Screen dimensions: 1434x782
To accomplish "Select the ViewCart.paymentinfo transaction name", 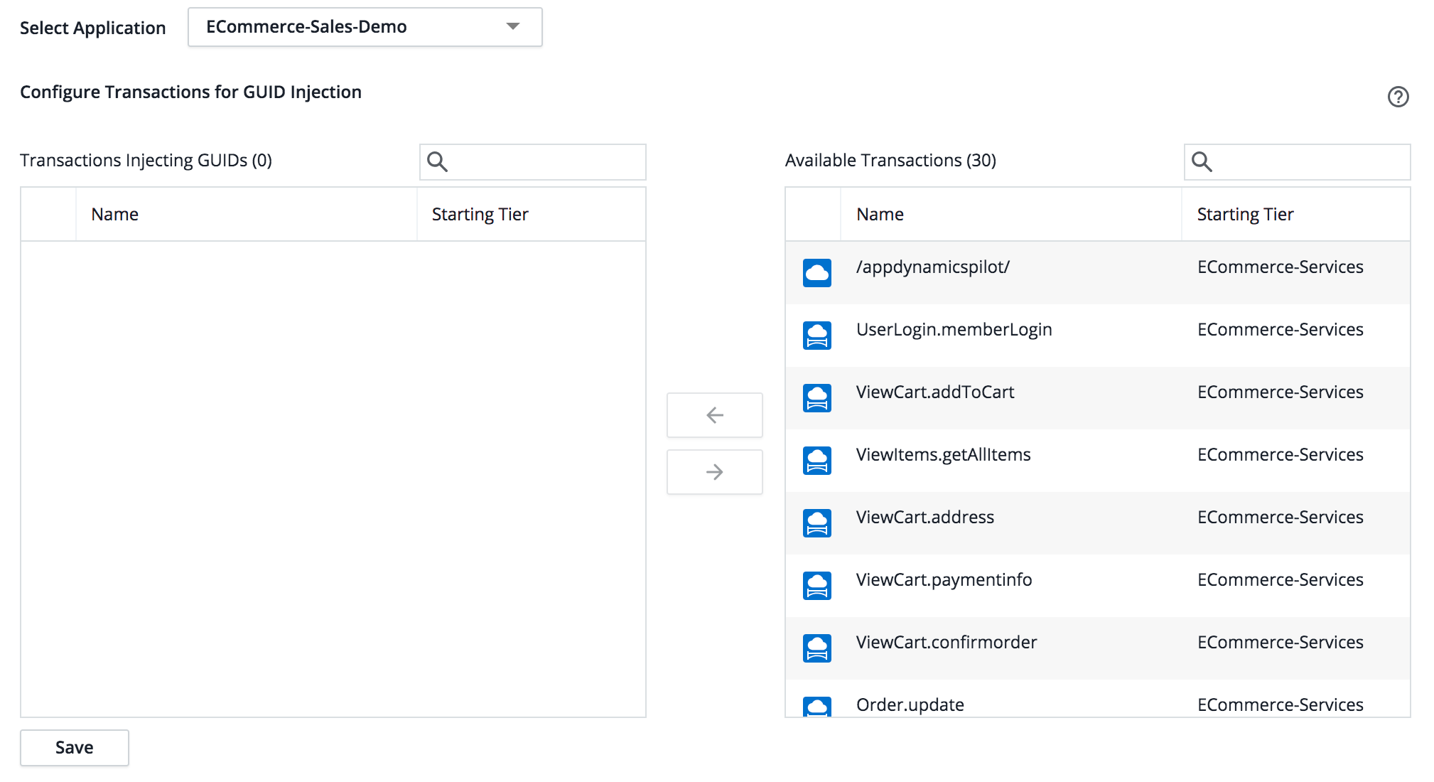I will [944, 580].
